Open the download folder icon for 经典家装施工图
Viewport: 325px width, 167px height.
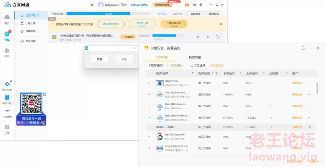click(217, 37)
